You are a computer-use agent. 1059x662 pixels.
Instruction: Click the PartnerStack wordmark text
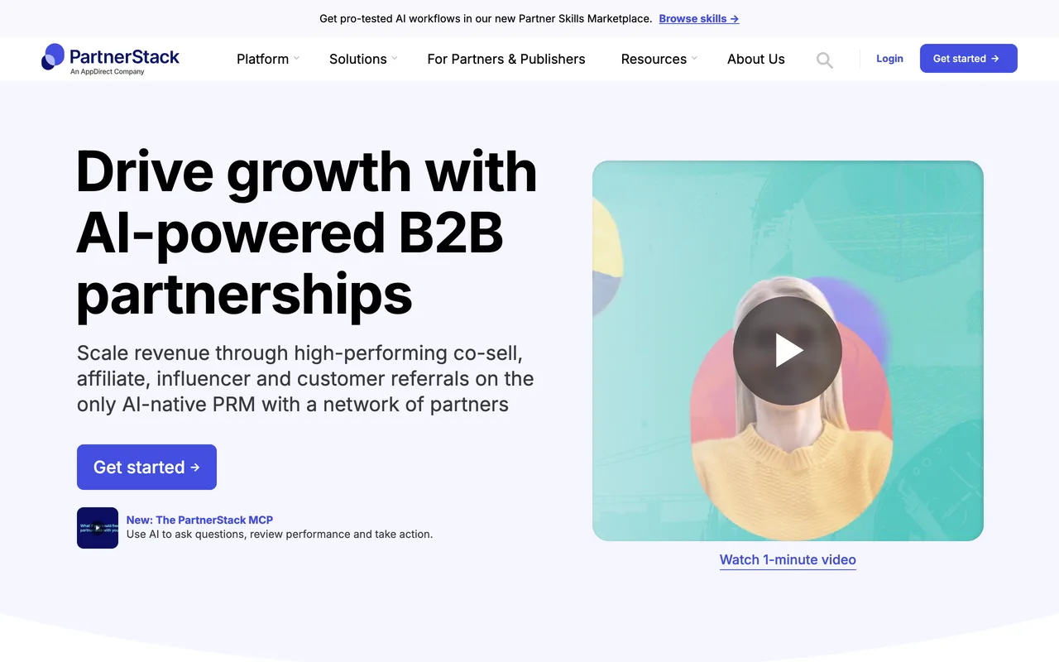[125, 56]
